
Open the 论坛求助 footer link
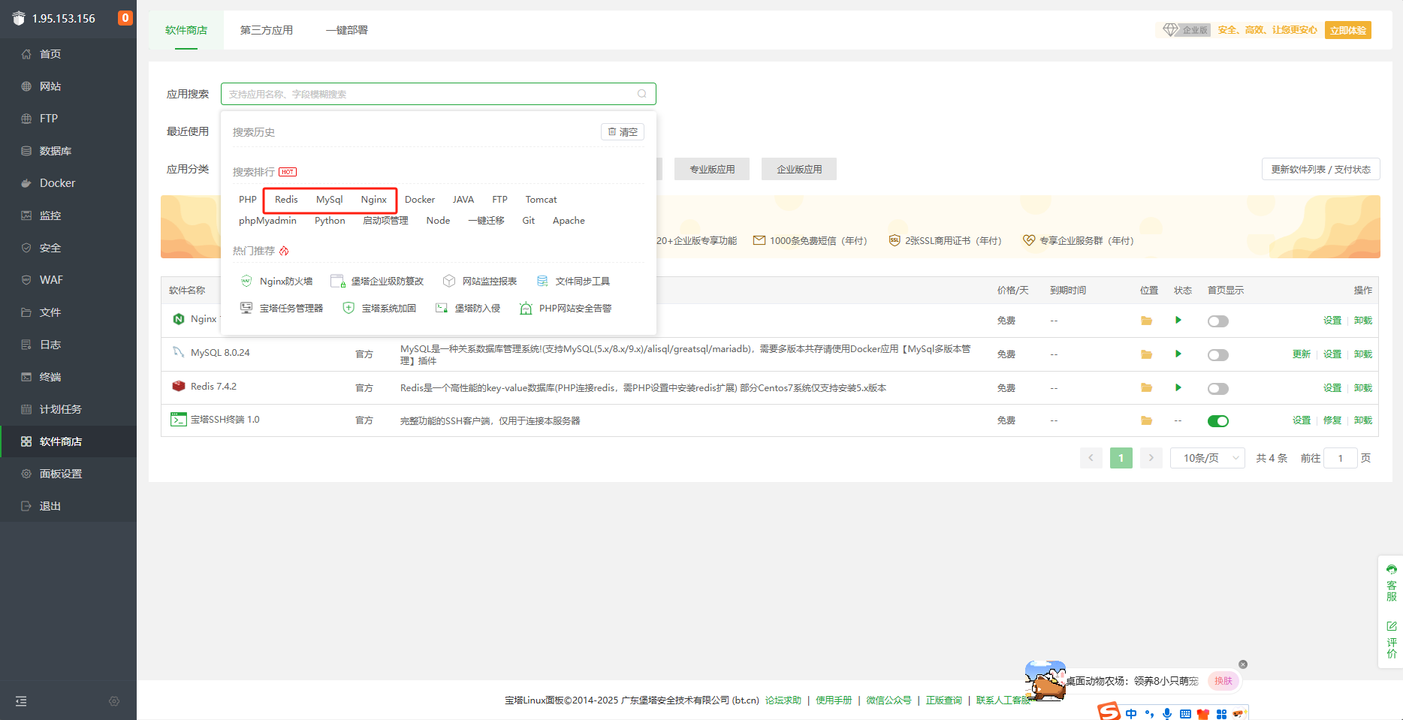[x=783, y=700]
